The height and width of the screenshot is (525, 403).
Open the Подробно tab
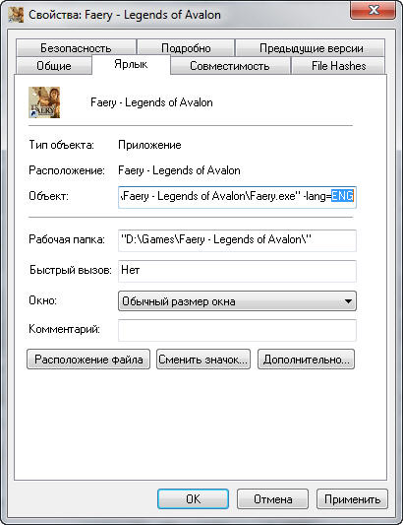pyautogui.click(x=186, y=48)
